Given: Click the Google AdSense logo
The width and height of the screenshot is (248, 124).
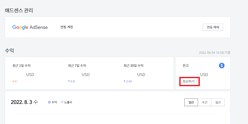Looking at the screenshot, I should click(x=30, y=27).
